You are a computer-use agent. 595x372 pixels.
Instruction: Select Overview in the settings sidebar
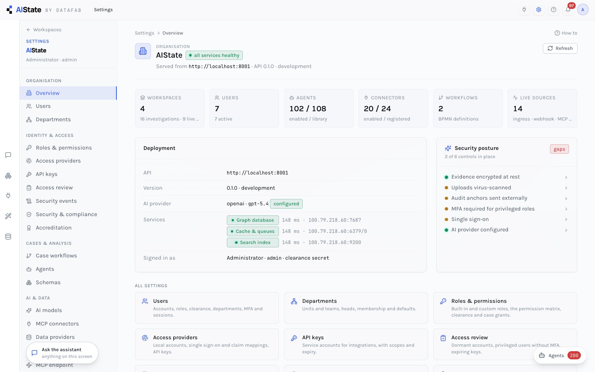coord(68,93)
